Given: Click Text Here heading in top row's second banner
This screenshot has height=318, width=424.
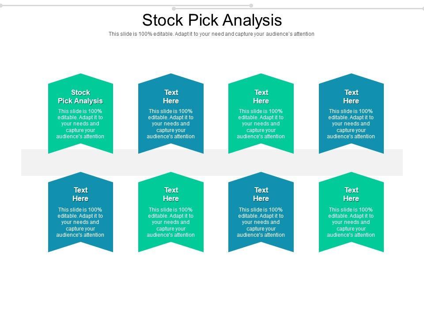Looking at the screenshot, I should click(171, 97).
